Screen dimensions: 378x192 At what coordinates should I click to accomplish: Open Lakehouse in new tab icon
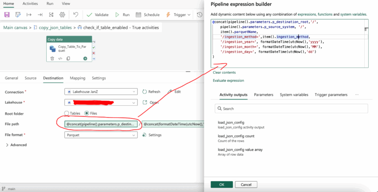click(145, 102)
